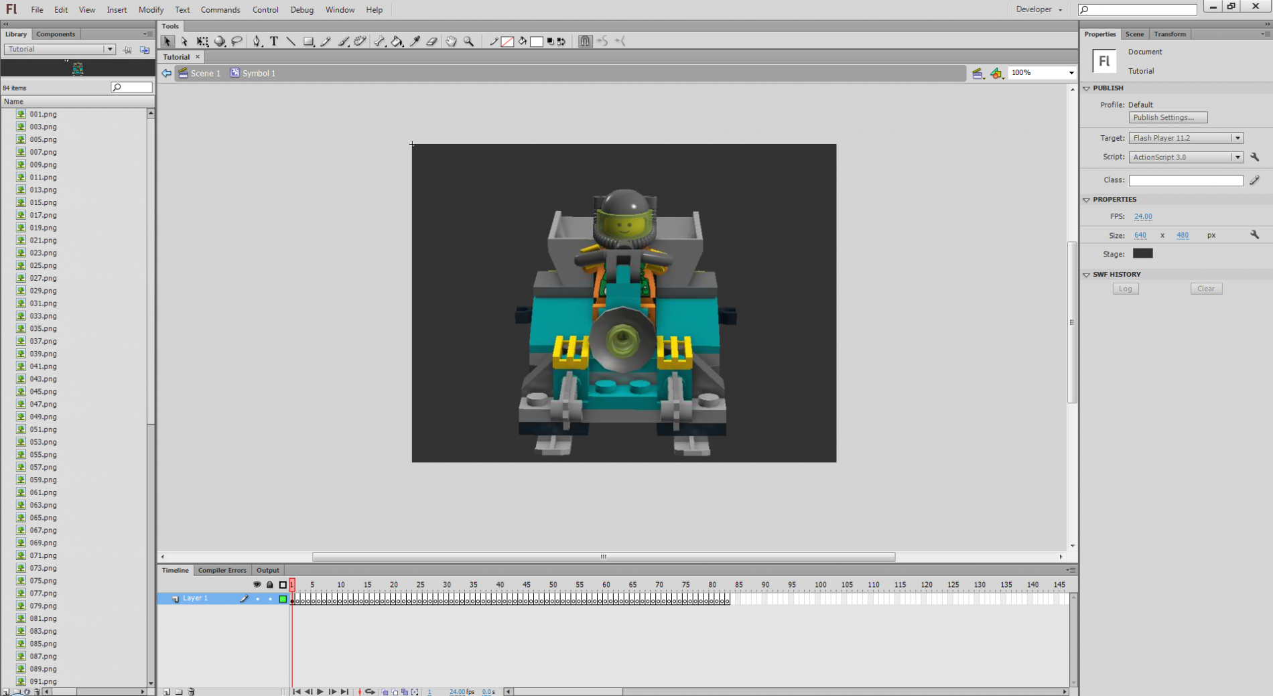Viewport: 1273px width, 696px height.
Task: Open the stage zoom 100% dropdown
Action: pos(1071,72)
